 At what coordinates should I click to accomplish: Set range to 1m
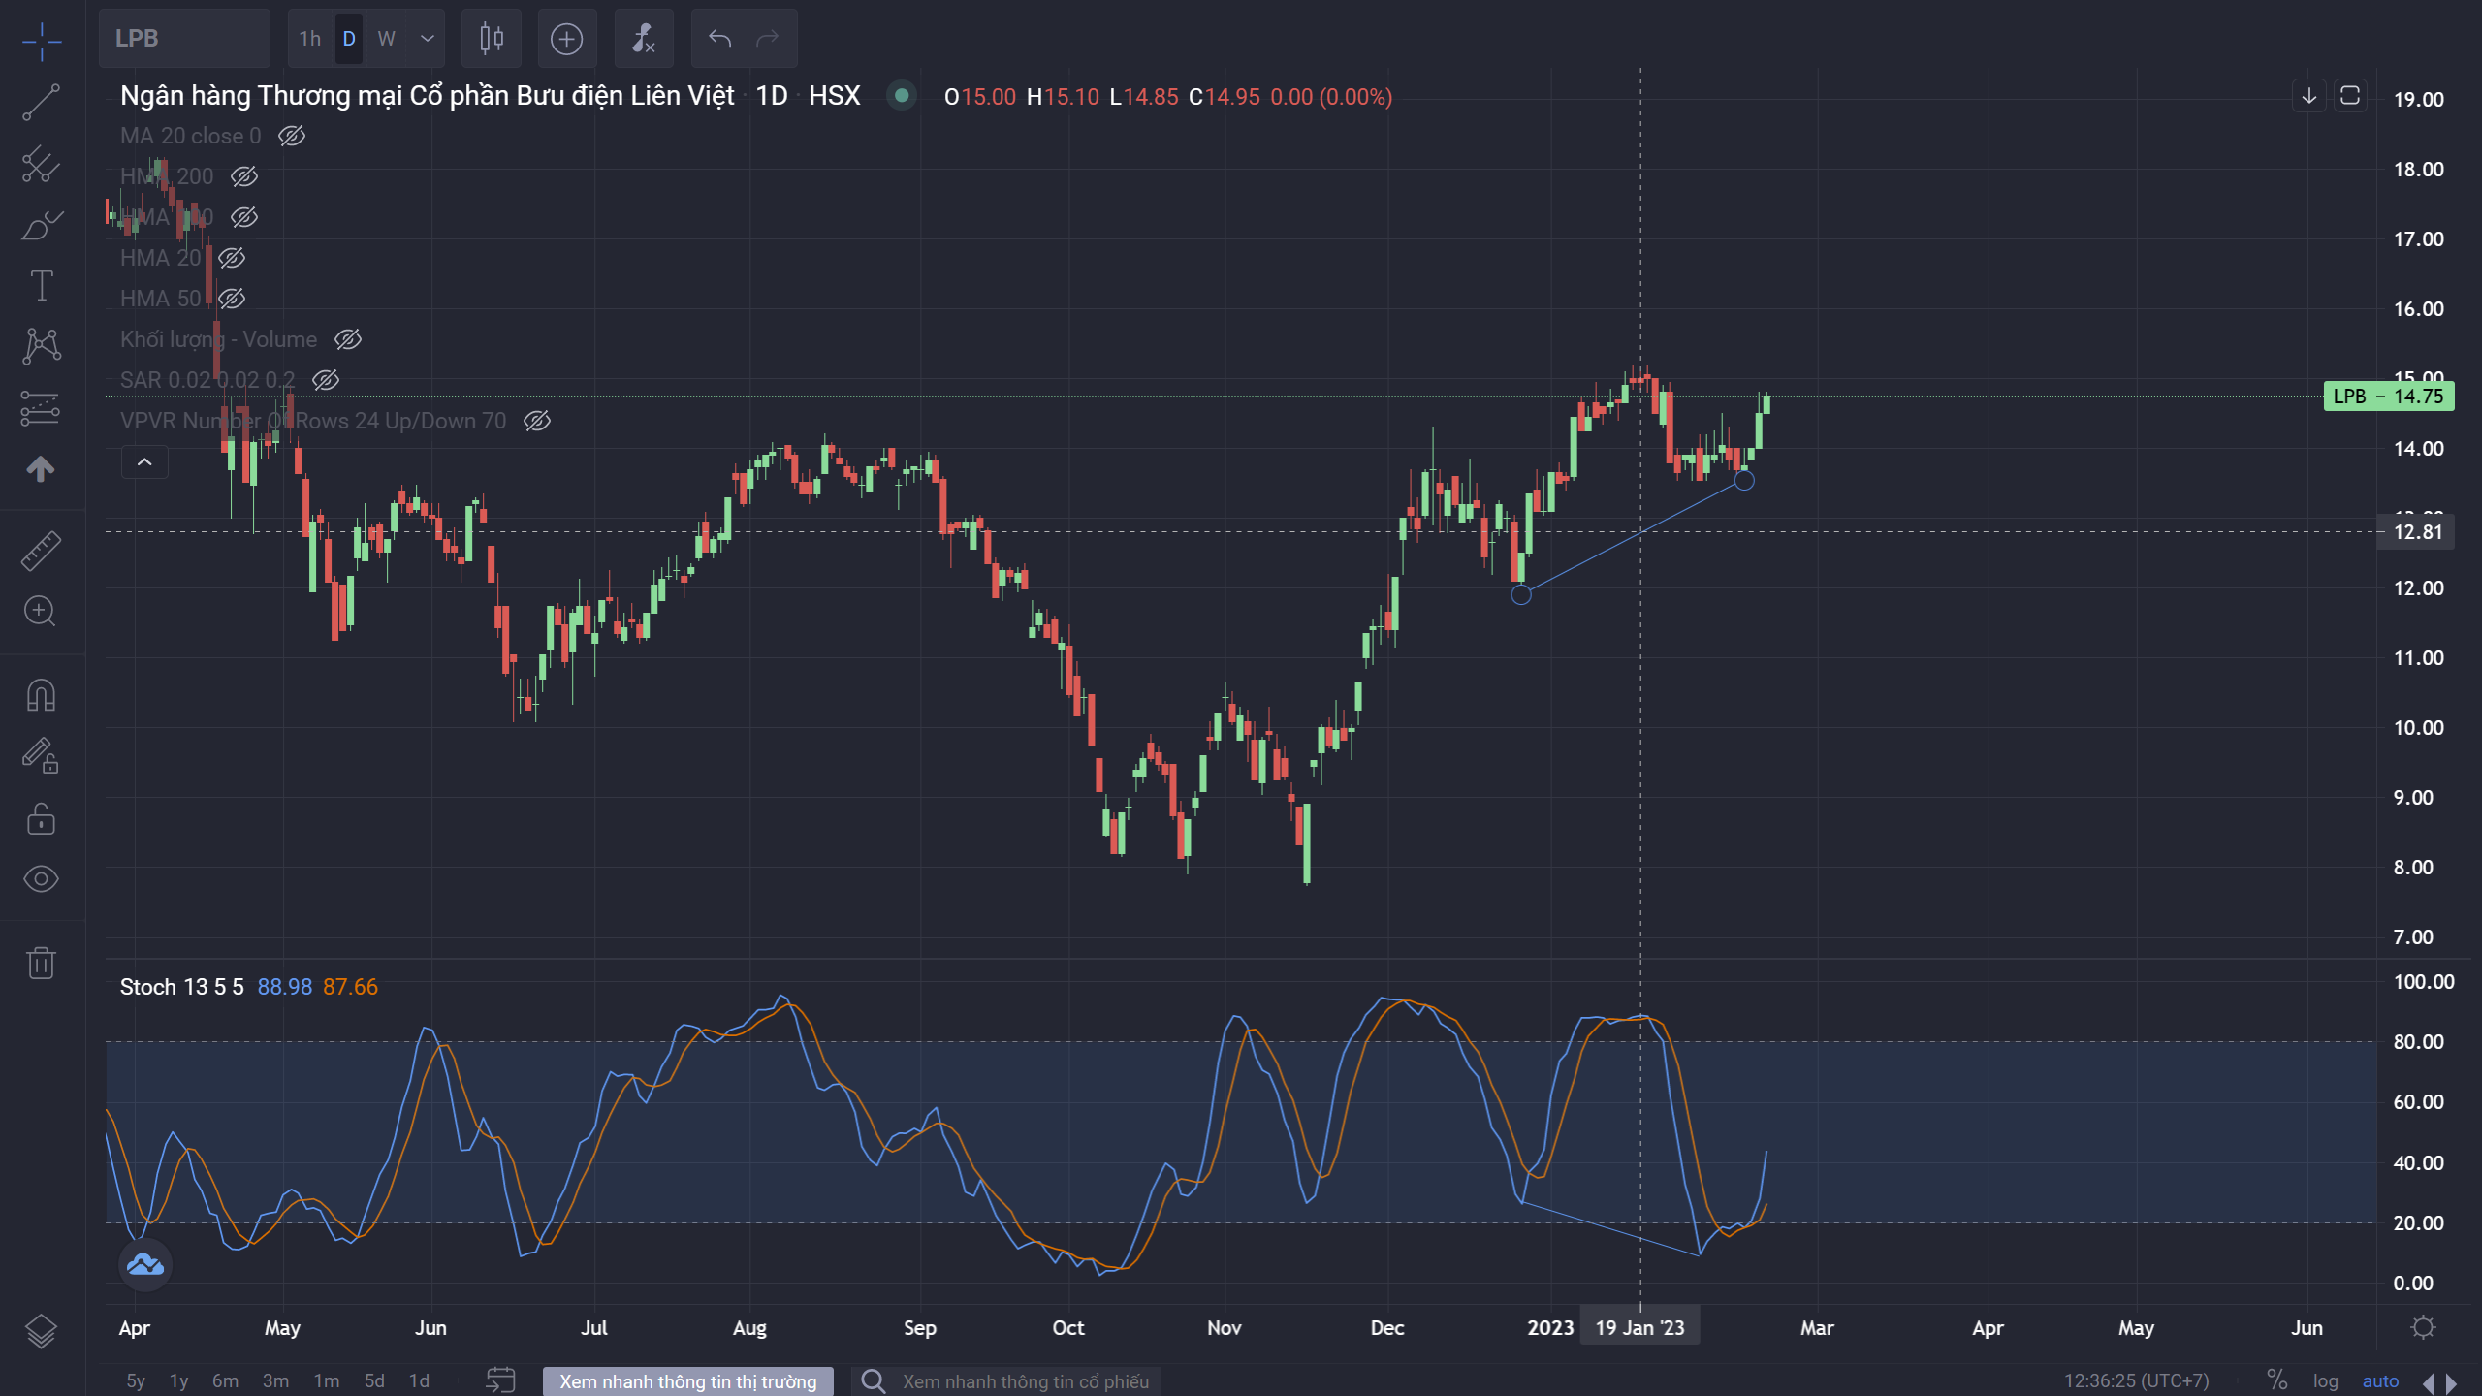[327, 1381]
